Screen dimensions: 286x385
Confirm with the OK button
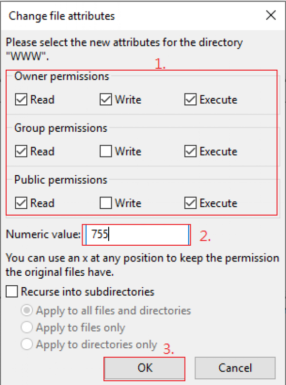pos(144,368)
